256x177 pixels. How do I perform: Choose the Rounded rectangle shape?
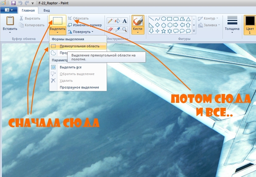[x=176, y=19]
